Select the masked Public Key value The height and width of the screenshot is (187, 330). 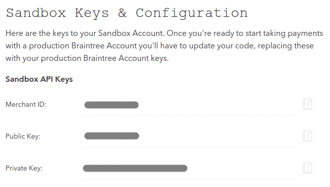pyautogui.click(x=111, y=136)
